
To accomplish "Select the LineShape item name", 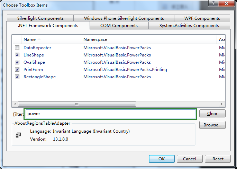I will [x=34, y=55].
